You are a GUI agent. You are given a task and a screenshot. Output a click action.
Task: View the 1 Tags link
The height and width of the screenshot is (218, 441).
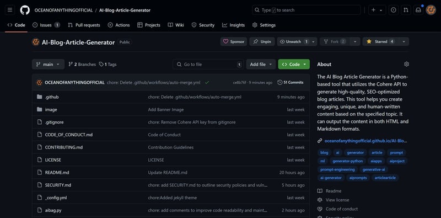point(107,64)
